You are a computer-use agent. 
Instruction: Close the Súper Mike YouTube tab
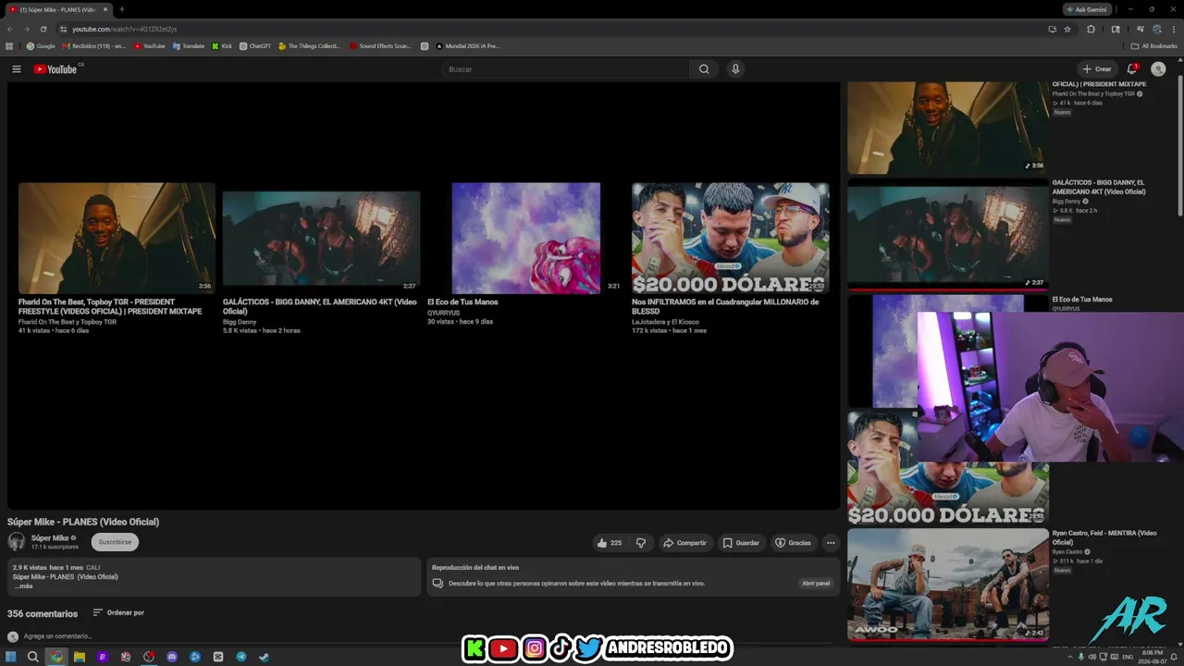pos(105,9)
